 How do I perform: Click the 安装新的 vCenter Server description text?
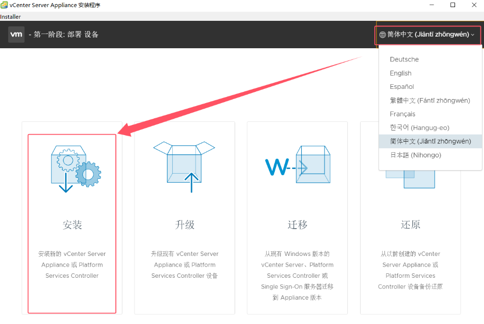click(x=72, y=265)
